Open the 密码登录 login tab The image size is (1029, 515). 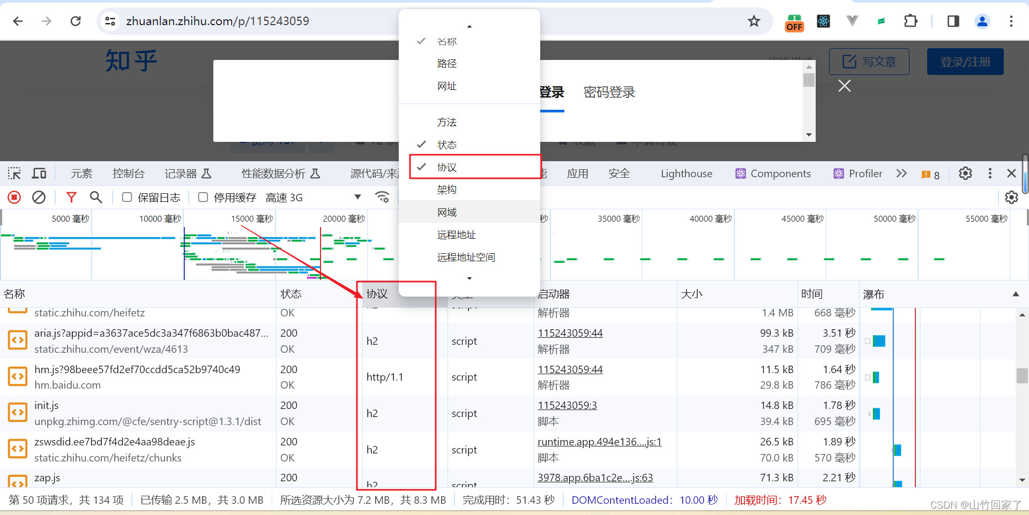tap(609, 92)
